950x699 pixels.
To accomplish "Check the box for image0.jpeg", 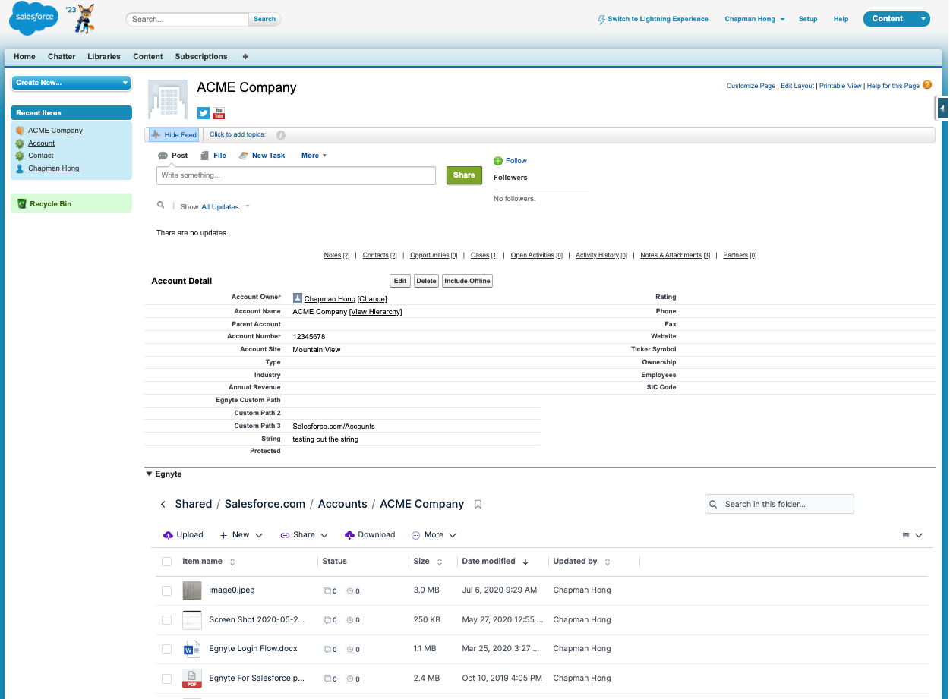I will tap(166, 590).
